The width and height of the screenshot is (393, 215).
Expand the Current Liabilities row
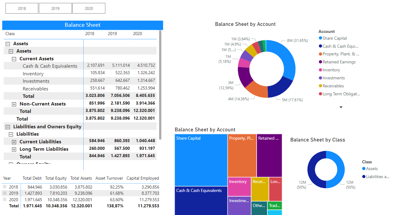click(14, 142)
